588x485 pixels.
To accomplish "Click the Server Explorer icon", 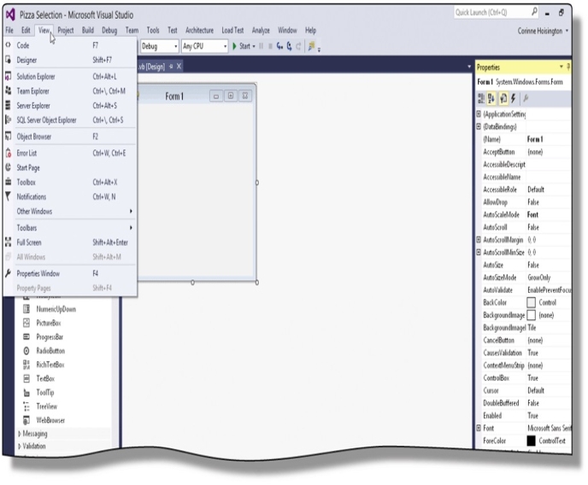I will point(8,105).
